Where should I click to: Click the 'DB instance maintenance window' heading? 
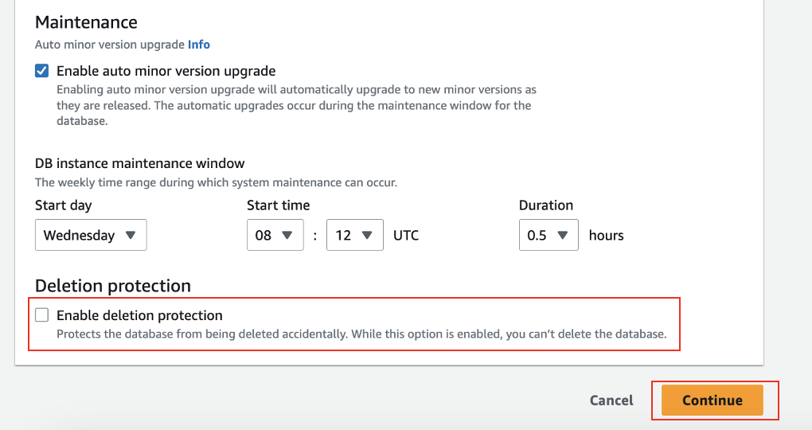140,163
